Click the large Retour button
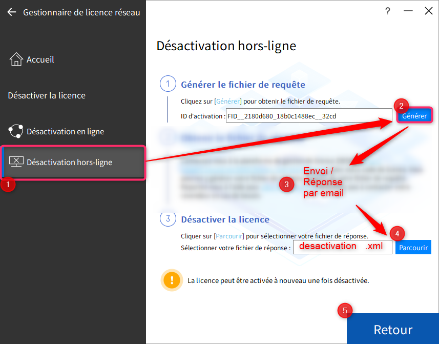This screenshot has width=439, height=344. [x=392, y=329]
